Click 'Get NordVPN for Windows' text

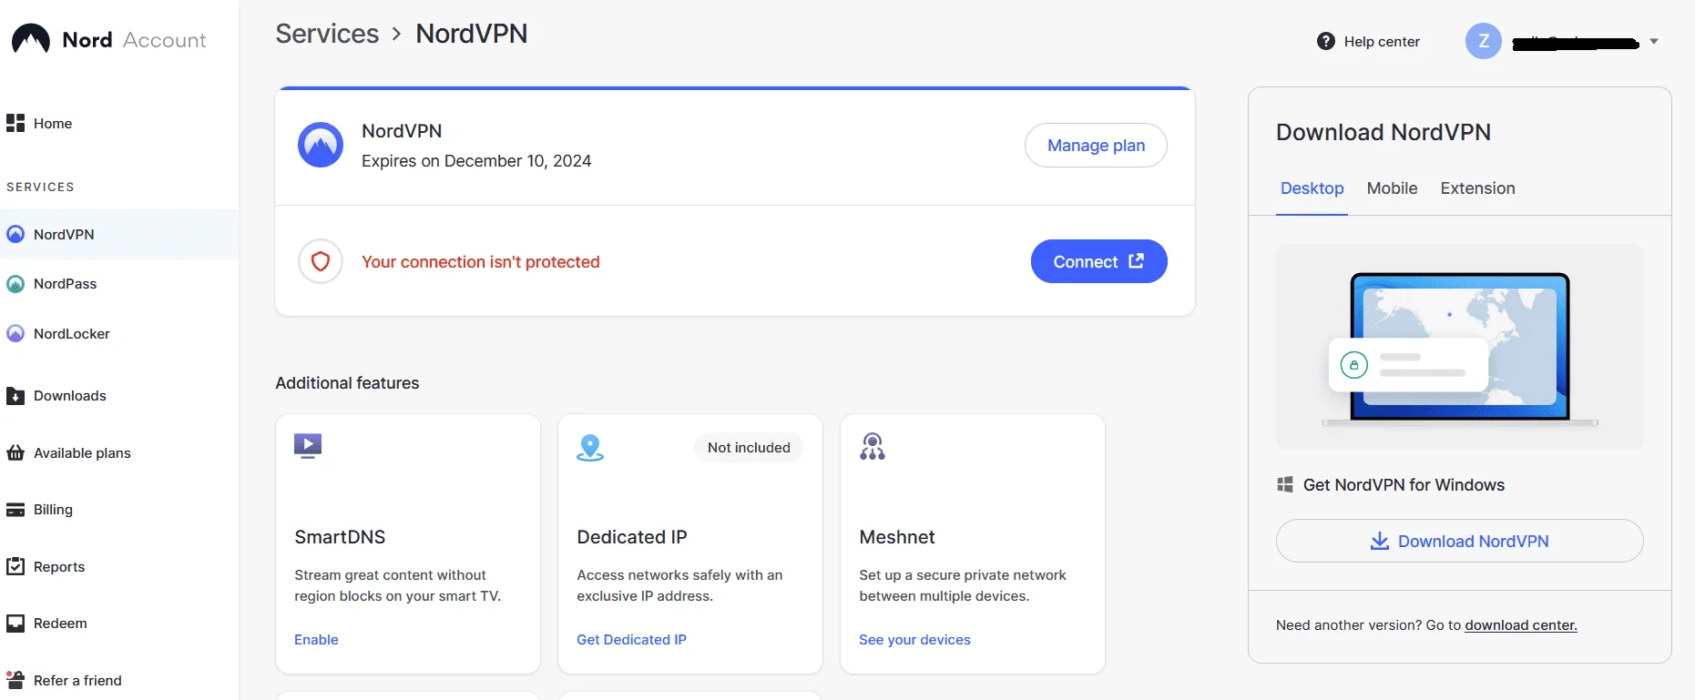1404,485
